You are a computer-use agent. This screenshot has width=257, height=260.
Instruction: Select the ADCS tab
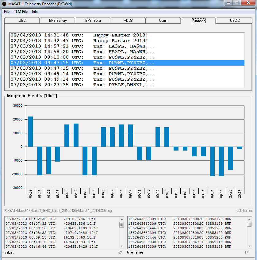click(128, 21)
